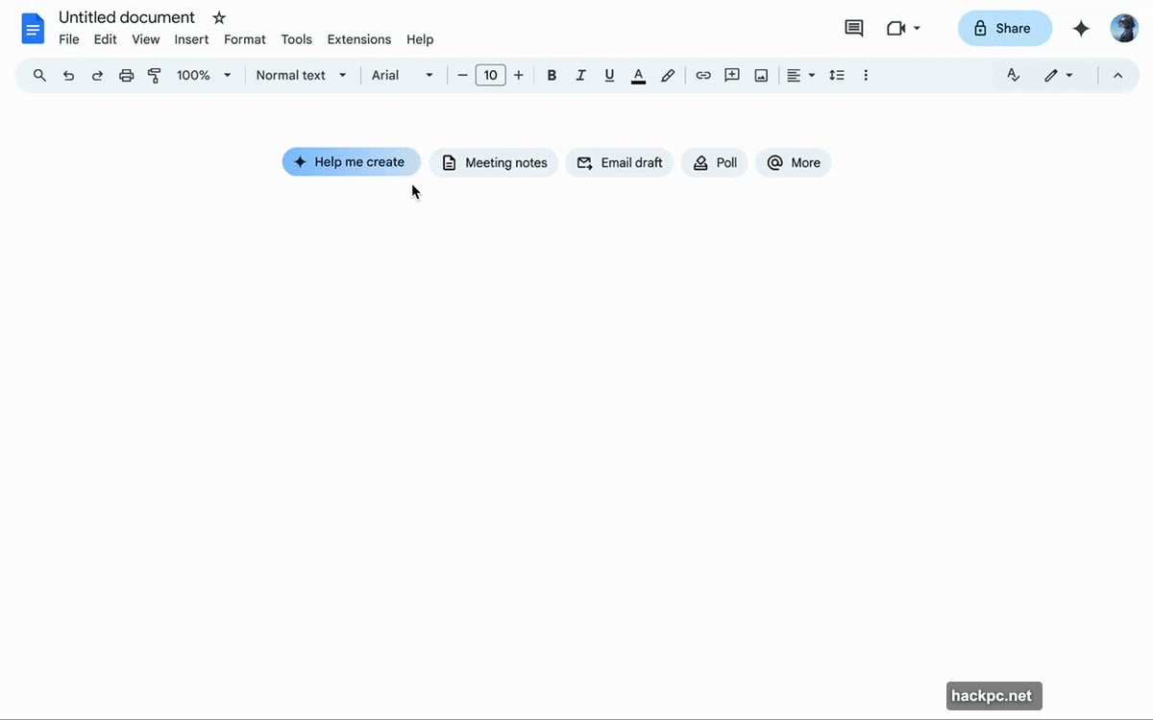This screenshot has height=720, width=1153.
Task: Open the Gemini sparkle icon
Action: (x=1081, y=29)
